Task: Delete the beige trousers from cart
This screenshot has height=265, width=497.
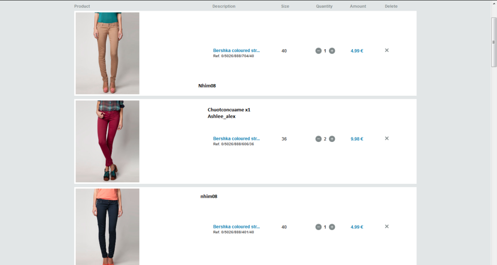Action: tap(387, 50)
